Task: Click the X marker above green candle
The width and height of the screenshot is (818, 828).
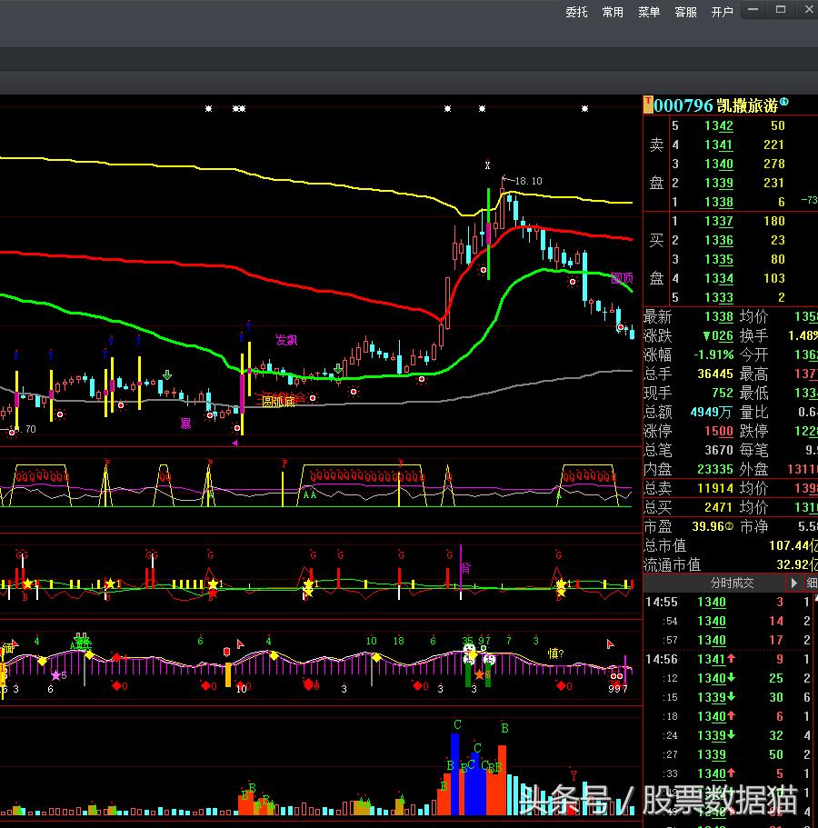Action: click(x=488, y=165)
